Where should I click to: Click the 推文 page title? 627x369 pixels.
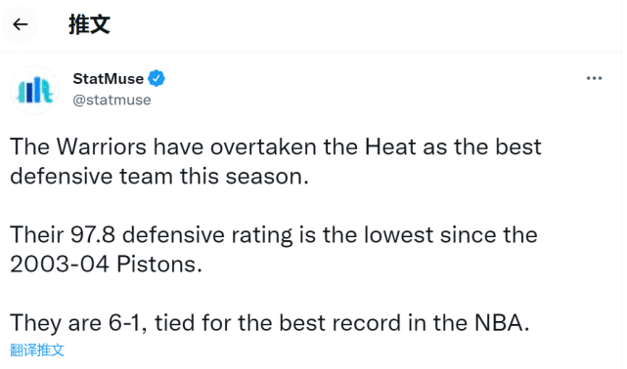tap(89, 24)
